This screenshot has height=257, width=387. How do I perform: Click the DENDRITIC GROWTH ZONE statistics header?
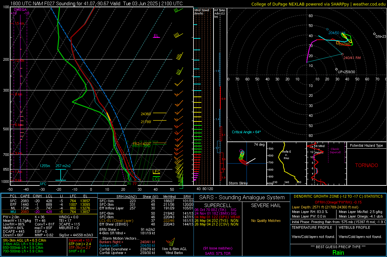click(338, 197)
